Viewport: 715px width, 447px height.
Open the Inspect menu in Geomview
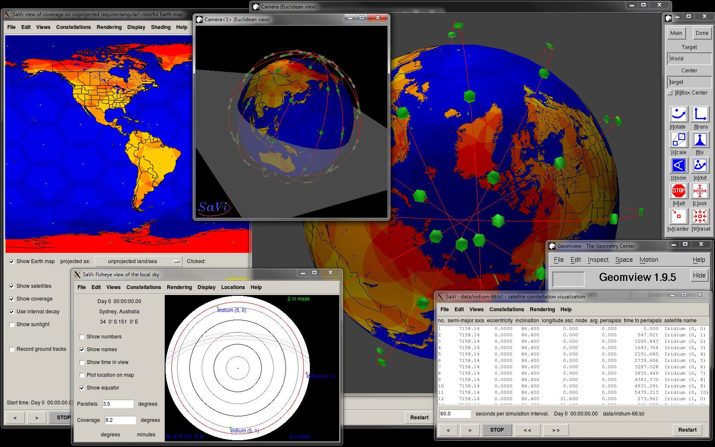[x=598, y=260]
